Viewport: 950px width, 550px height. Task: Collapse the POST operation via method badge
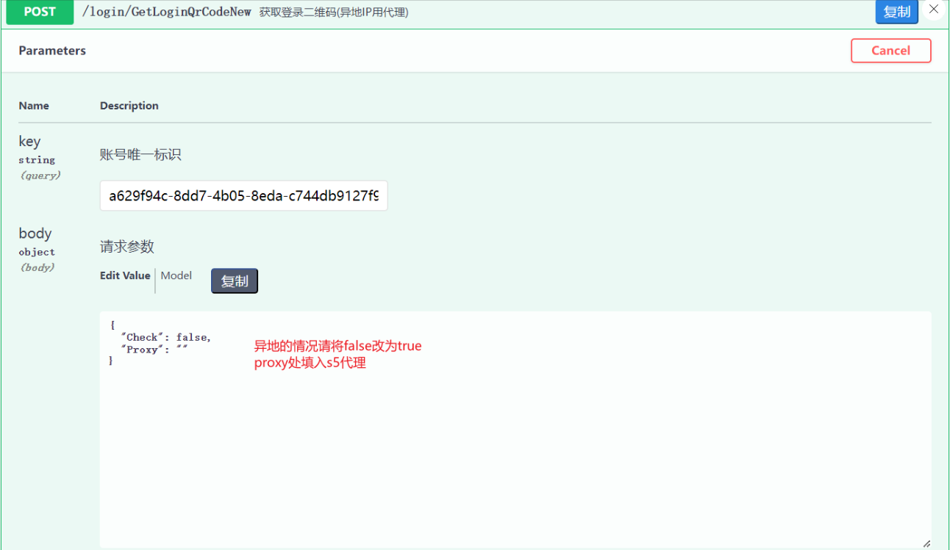coord(40,12)
